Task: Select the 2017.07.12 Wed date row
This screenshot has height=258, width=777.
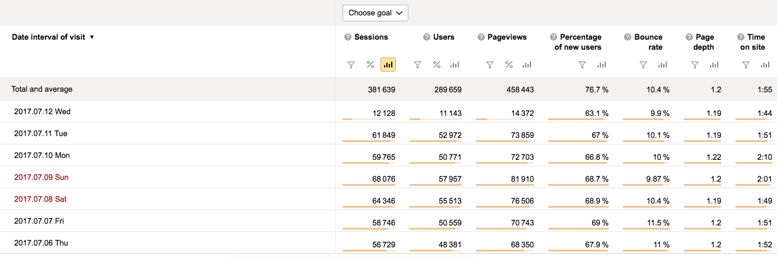Action: point(43,111)
